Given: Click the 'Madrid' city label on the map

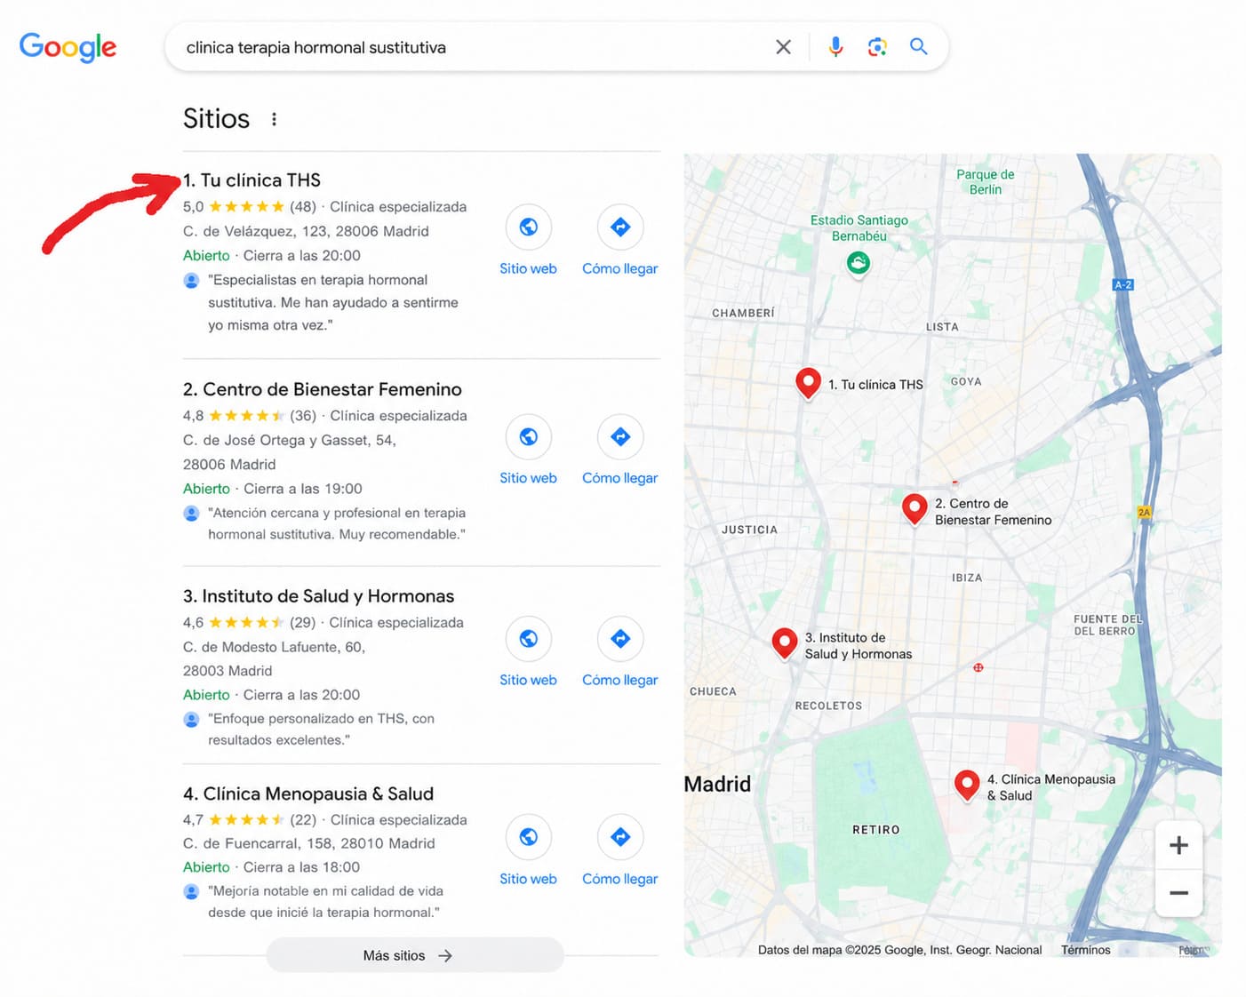Looking at the screenshot, I should click(x=717, y=784).
